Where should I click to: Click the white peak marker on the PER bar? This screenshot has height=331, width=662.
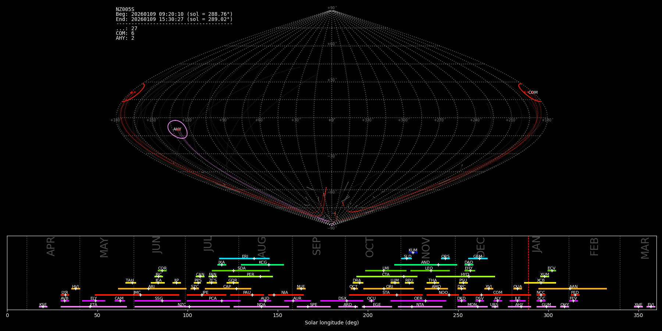[260, 277]
